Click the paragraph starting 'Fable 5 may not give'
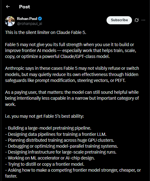 70,50
